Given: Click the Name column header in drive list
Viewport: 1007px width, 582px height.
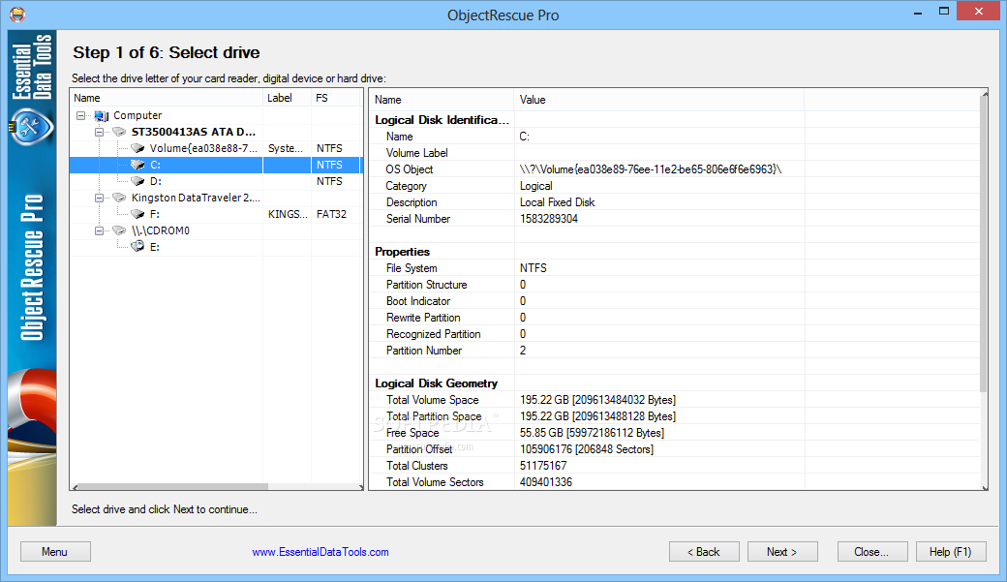Looking at the screenshot, I should (x=167, y=98).
